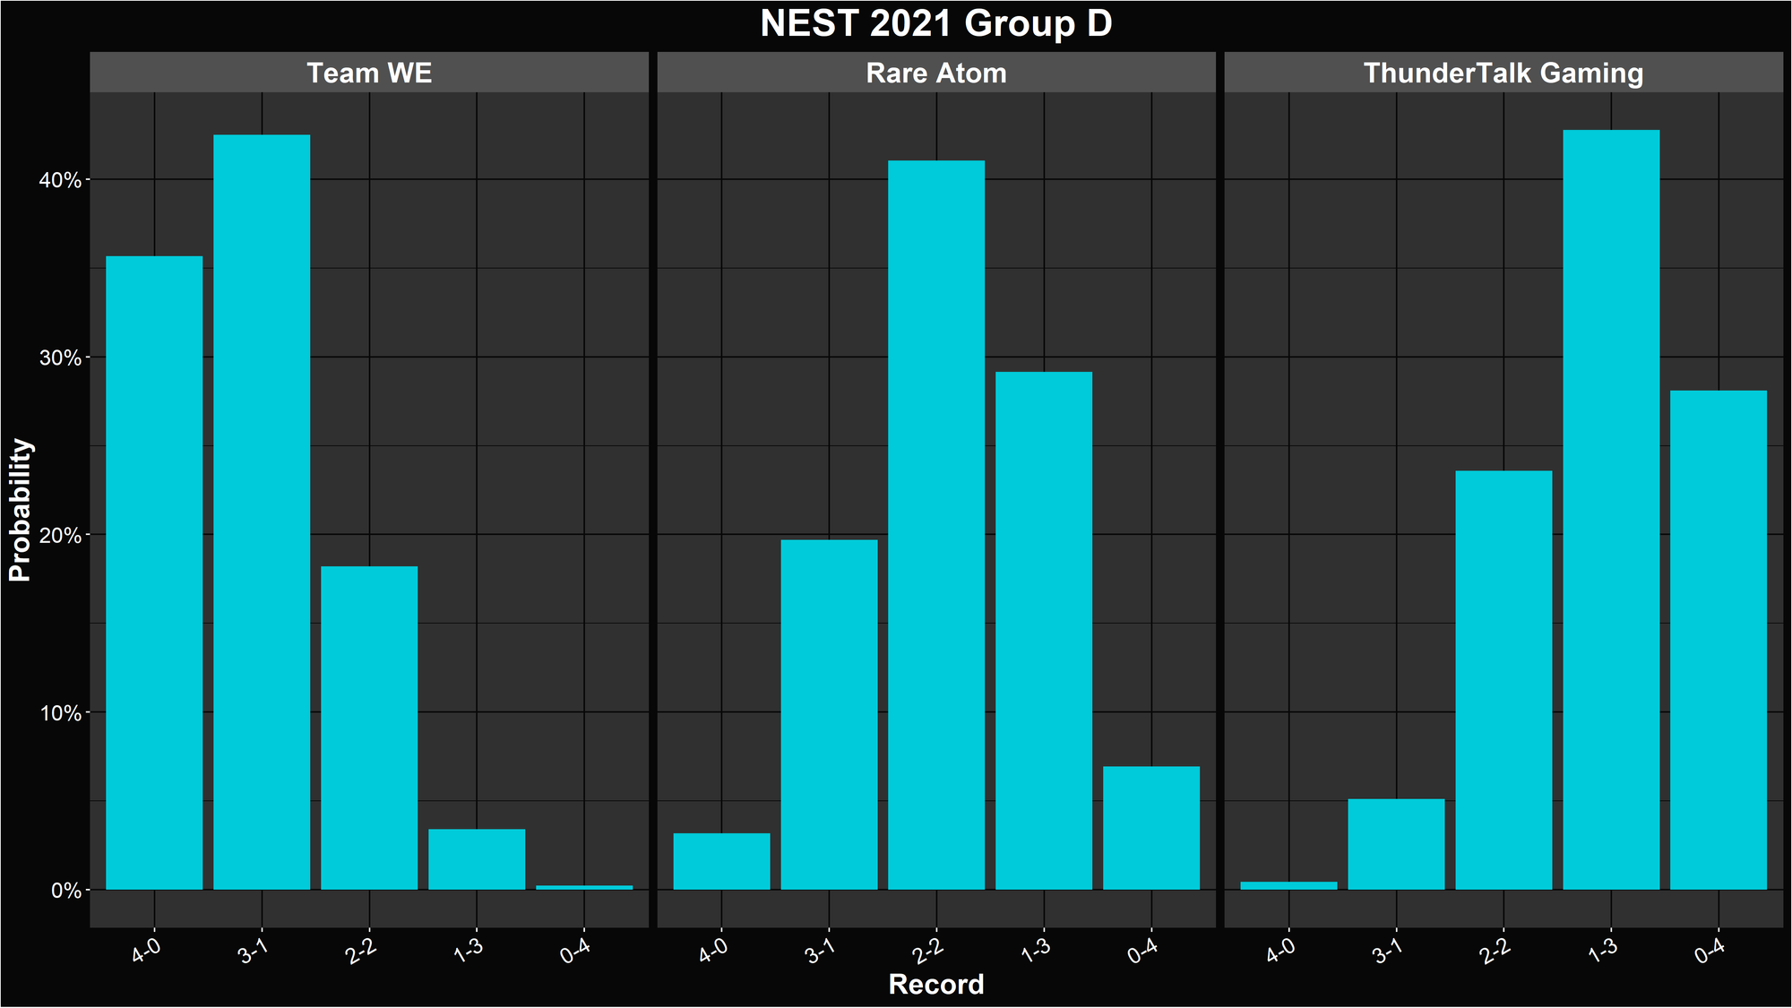Click the 3-1 label under ThunderTalk Gaming
1792x1008 pixels.
(1389, 952)
